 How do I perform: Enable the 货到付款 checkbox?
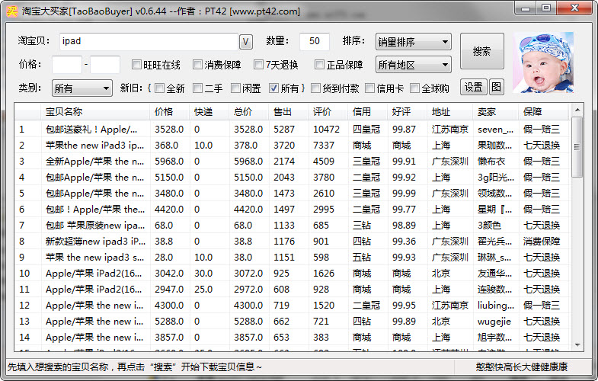(x=316, y=88)
